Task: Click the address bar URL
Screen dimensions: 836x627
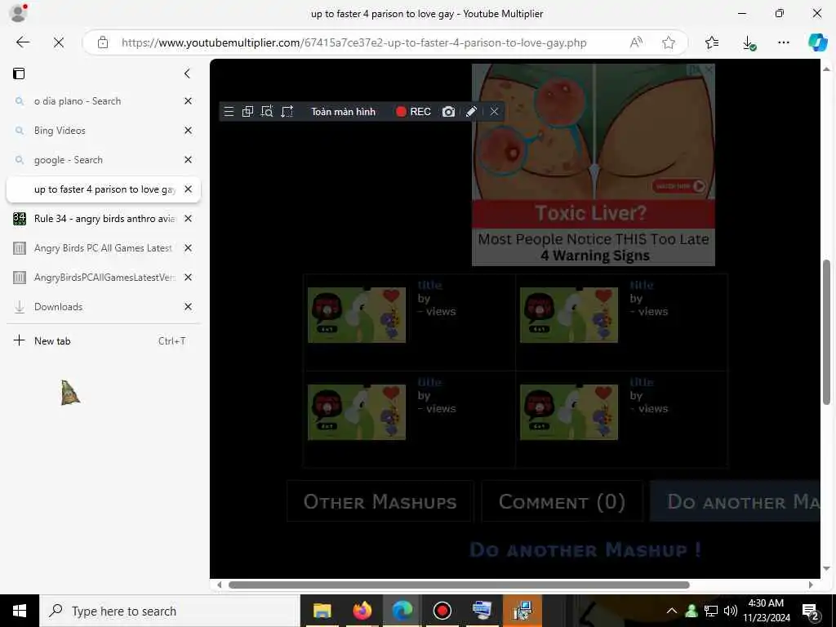Action: click(x=354, y=42)
